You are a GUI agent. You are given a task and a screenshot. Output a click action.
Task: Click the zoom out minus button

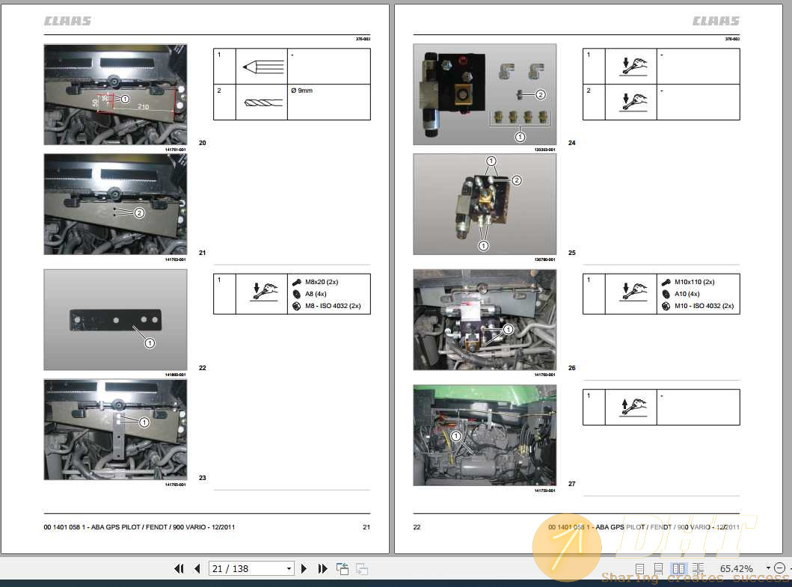click(779, 568)
